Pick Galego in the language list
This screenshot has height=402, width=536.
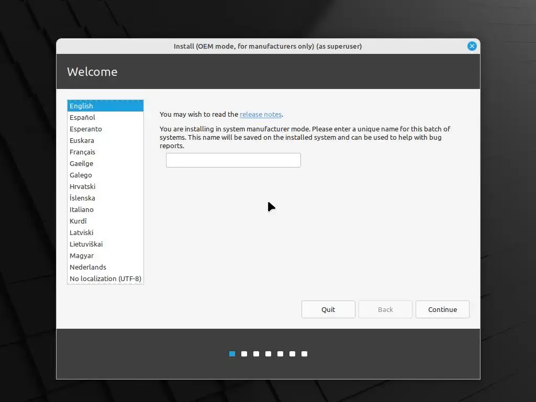[105, 175]
